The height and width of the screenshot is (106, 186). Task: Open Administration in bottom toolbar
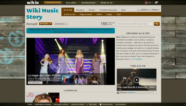click(x=121, y=104)
